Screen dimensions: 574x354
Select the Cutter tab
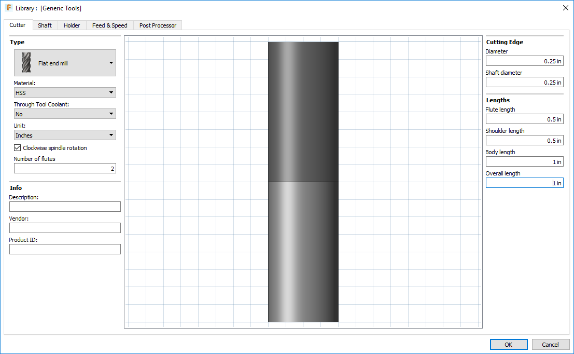[x=18, y=25]
